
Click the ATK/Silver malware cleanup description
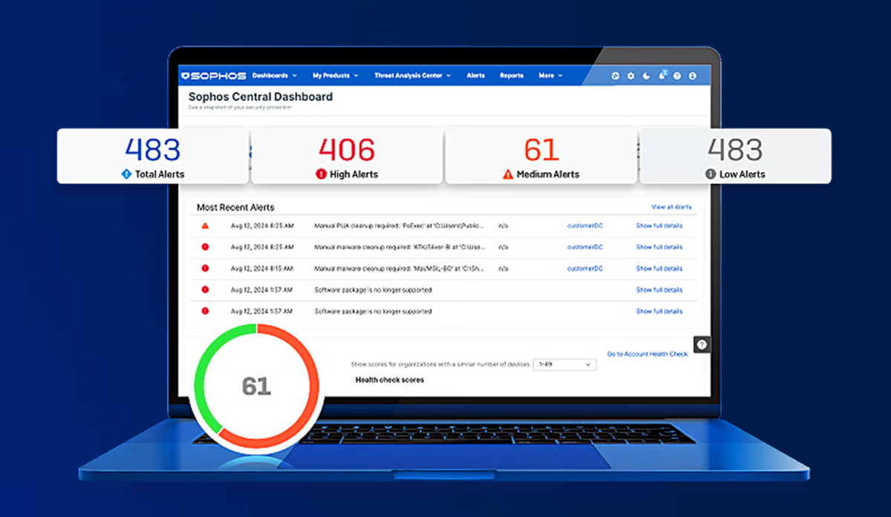[400, 247]
